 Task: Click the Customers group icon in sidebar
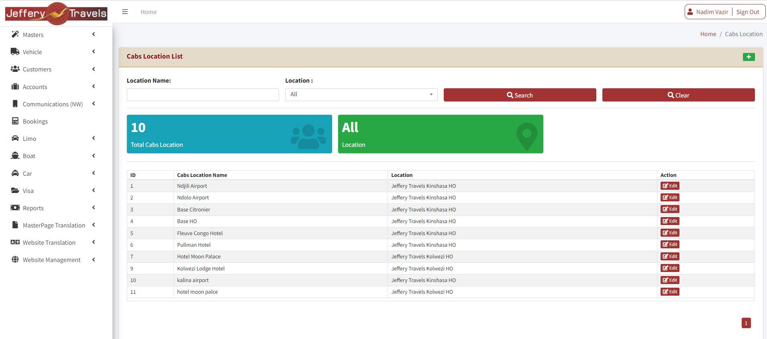[x=15, y=69]
